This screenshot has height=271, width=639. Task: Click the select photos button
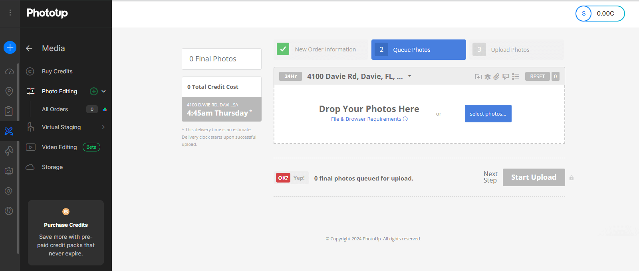(x=488, y=114)
